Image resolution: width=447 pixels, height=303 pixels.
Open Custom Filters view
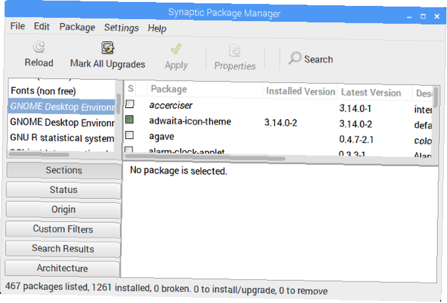click(63, 229)
